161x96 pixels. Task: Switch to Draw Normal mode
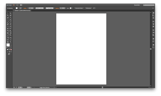(7, 52)
